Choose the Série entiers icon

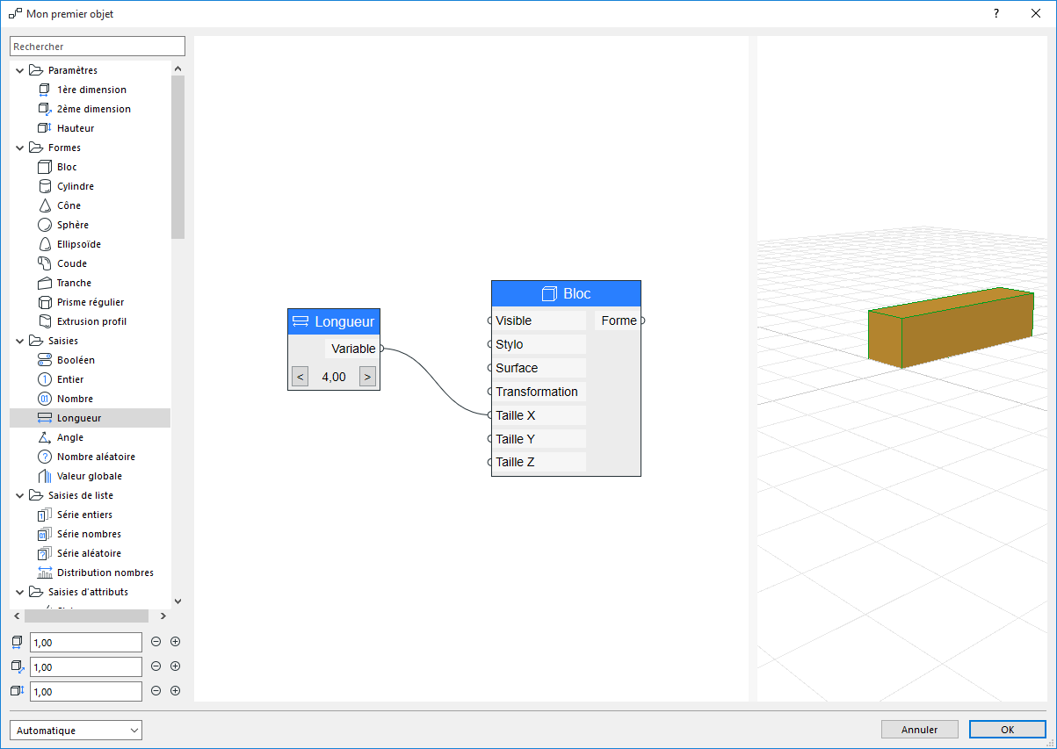click(x=45, y=515)
